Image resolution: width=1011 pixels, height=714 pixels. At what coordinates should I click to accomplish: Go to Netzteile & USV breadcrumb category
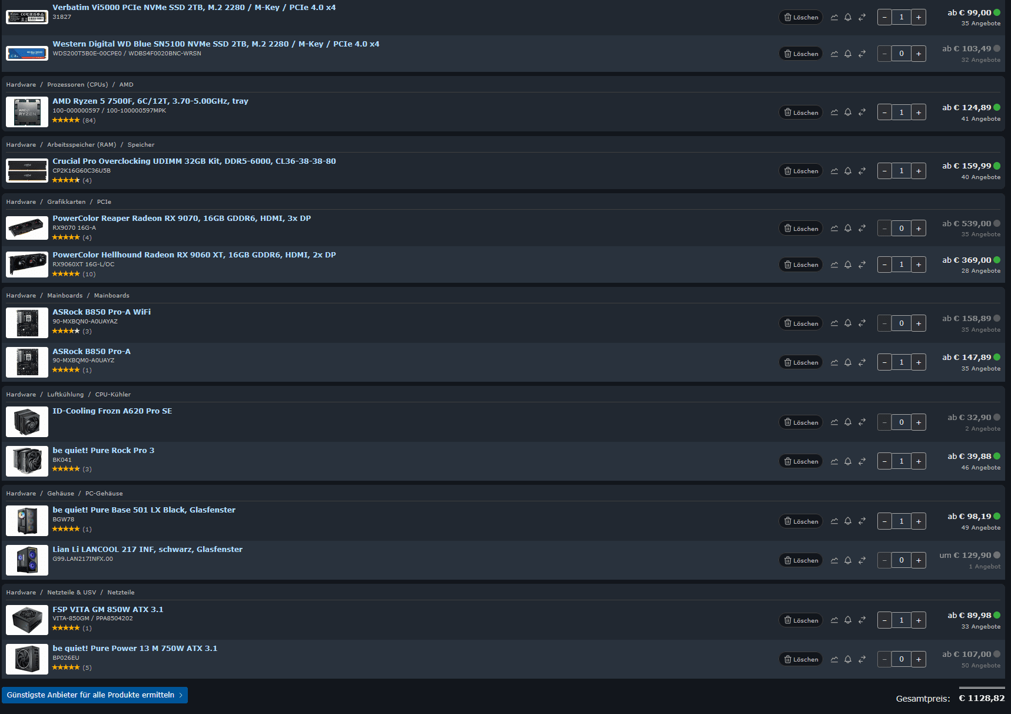[x=72, y=593]
